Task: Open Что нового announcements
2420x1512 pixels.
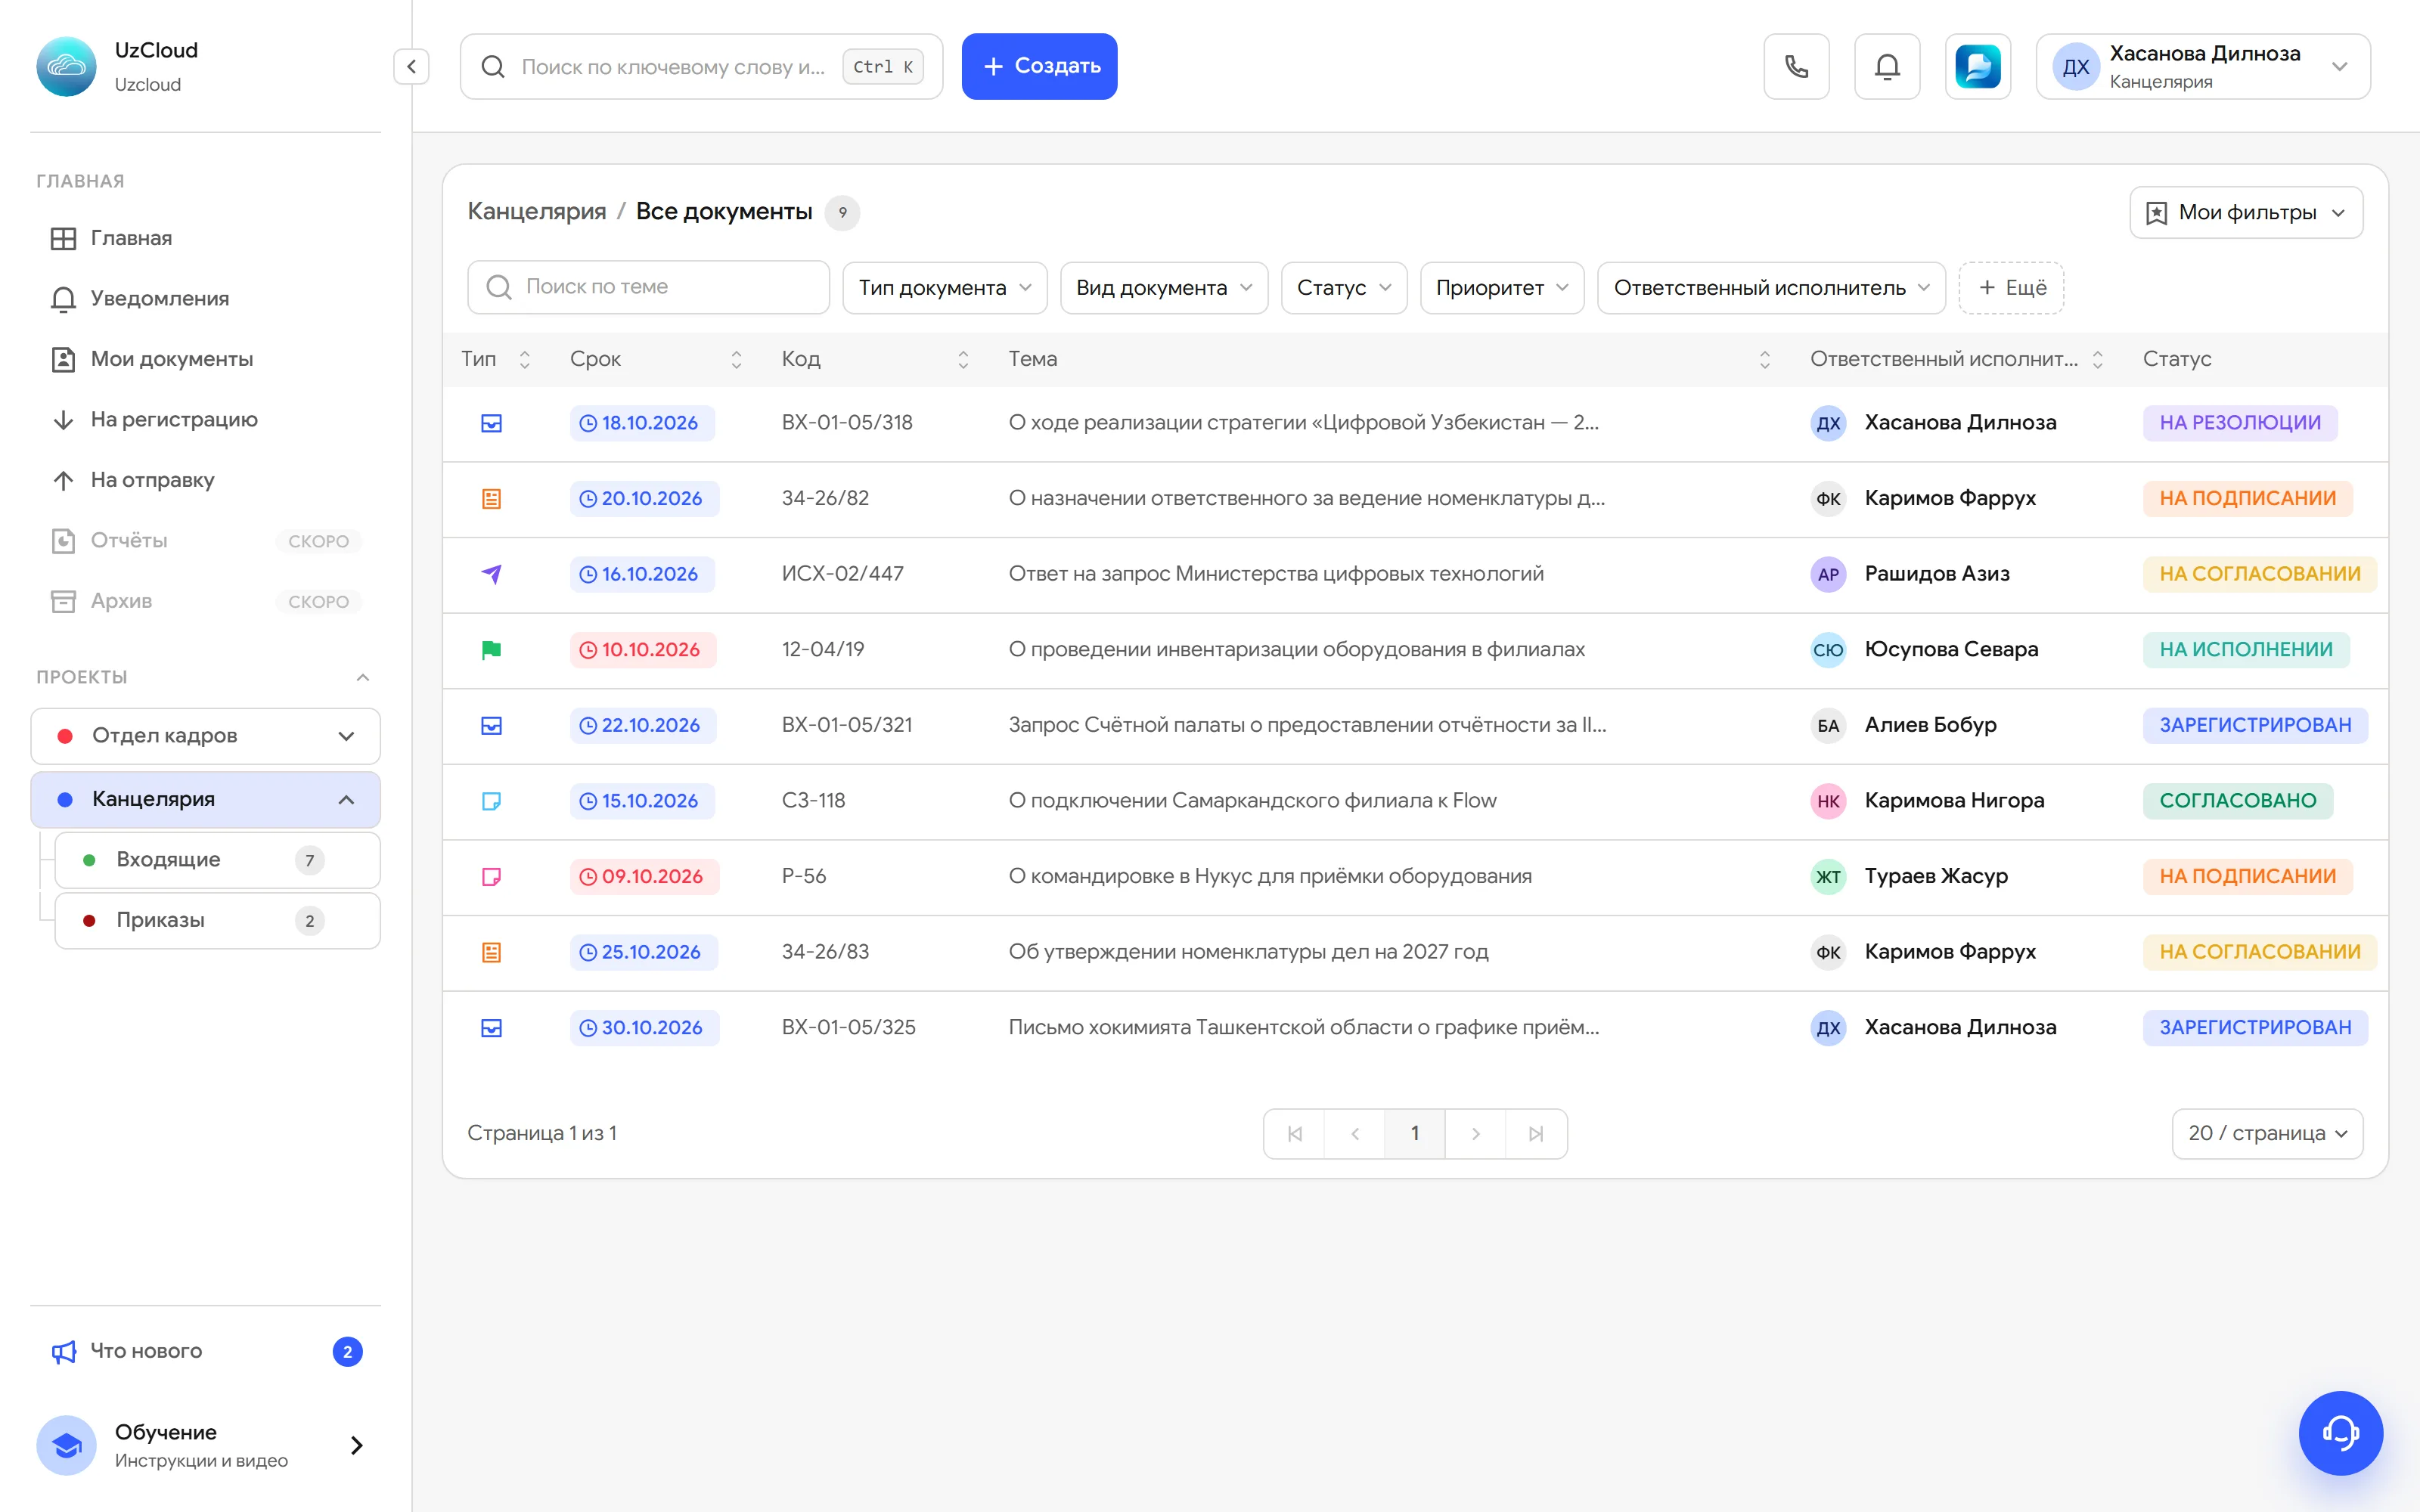Action: tap(205, 1351)
